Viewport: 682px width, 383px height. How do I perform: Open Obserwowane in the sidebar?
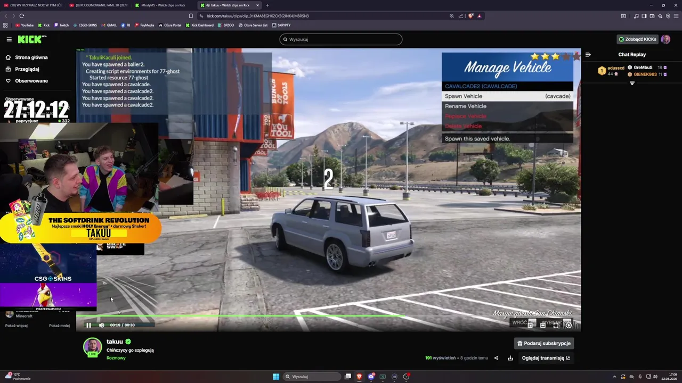click(27, 81)
